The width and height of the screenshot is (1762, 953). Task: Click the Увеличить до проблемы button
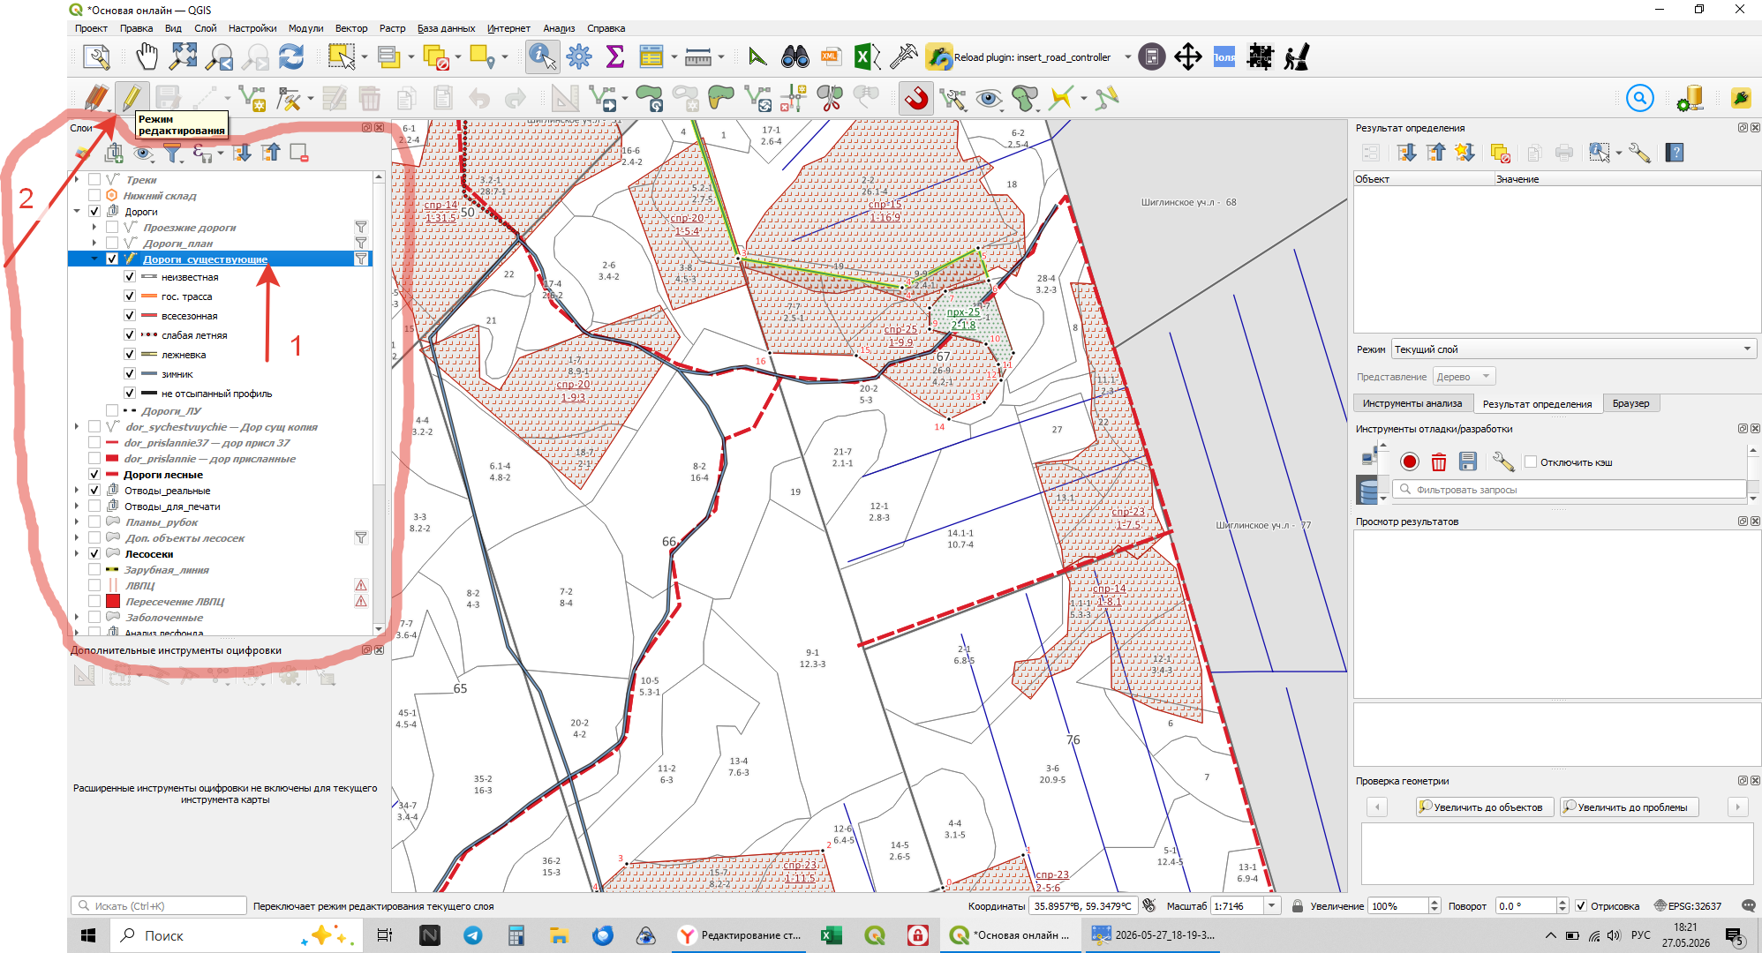(x=1630, y=807)
